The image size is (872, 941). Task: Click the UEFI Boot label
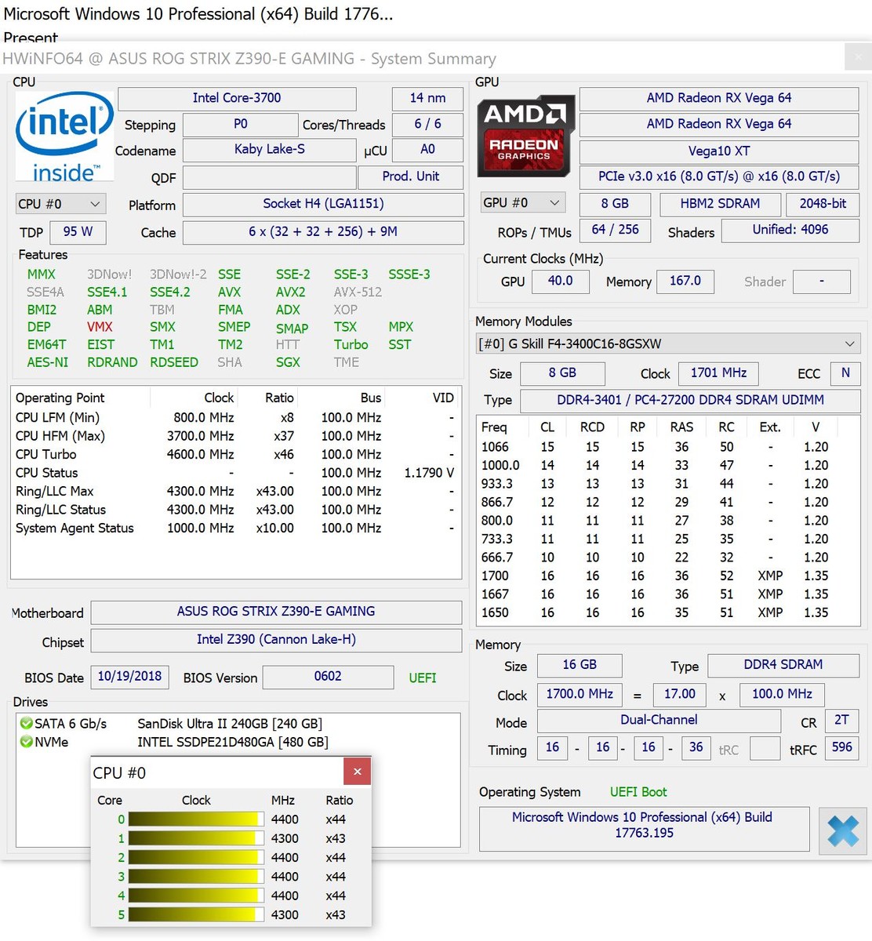(x=638, y=792)
